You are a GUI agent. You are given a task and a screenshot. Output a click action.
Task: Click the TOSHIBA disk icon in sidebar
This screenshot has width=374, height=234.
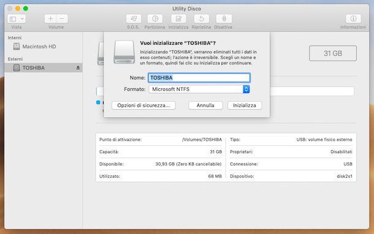(17, 68)
